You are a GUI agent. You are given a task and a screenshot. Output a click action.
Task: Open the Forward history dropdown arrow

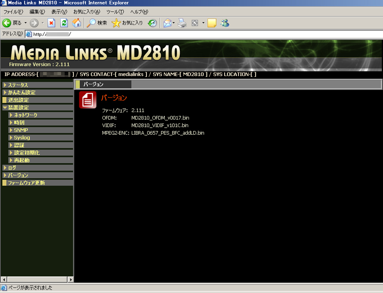(x=42, y=23)
